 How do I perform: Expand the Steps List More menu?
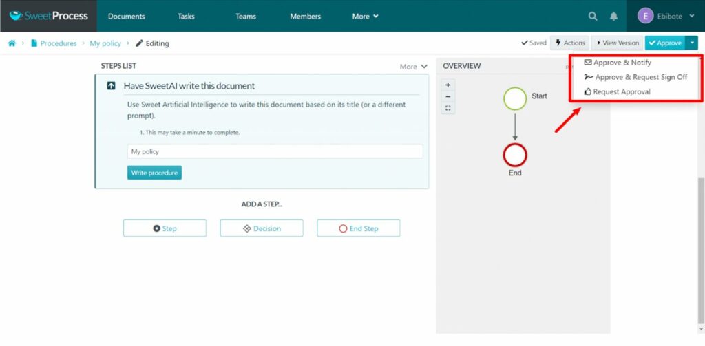point(413,67)
